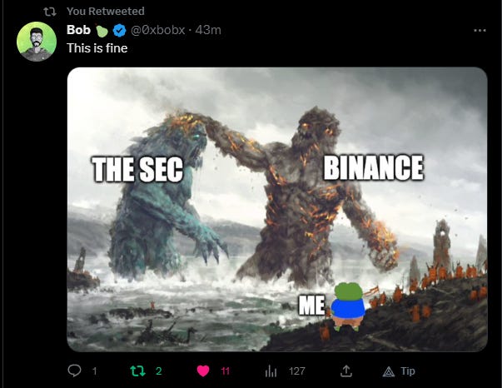502x388 pixels.
Task: Click the Tip triangle icon
Action: click(x=388, y=371)
